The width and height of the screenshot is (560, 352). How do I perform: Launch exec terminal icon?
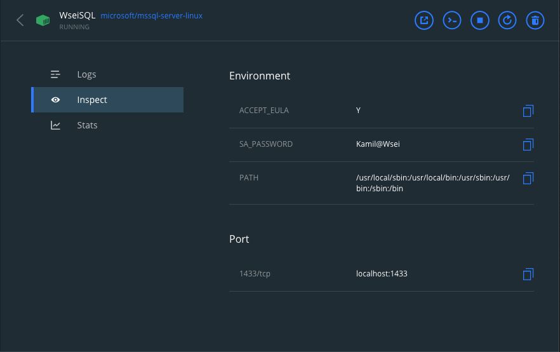[451, 20]
